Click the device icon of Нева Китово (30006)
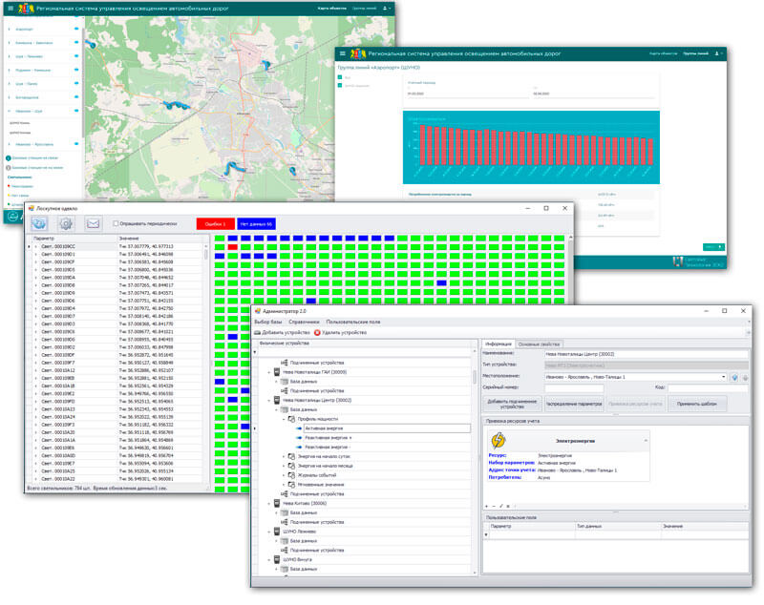This screenshot has width=764, height=605. pyautogui.click(x=277, y=503)
